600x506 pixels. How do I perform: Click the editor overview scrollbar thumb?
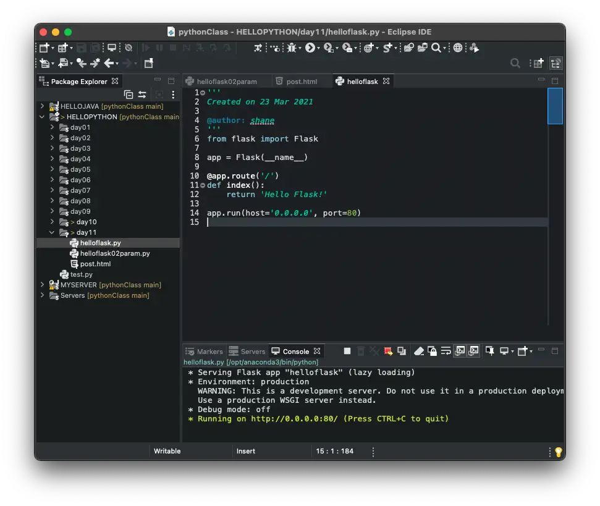555,106
